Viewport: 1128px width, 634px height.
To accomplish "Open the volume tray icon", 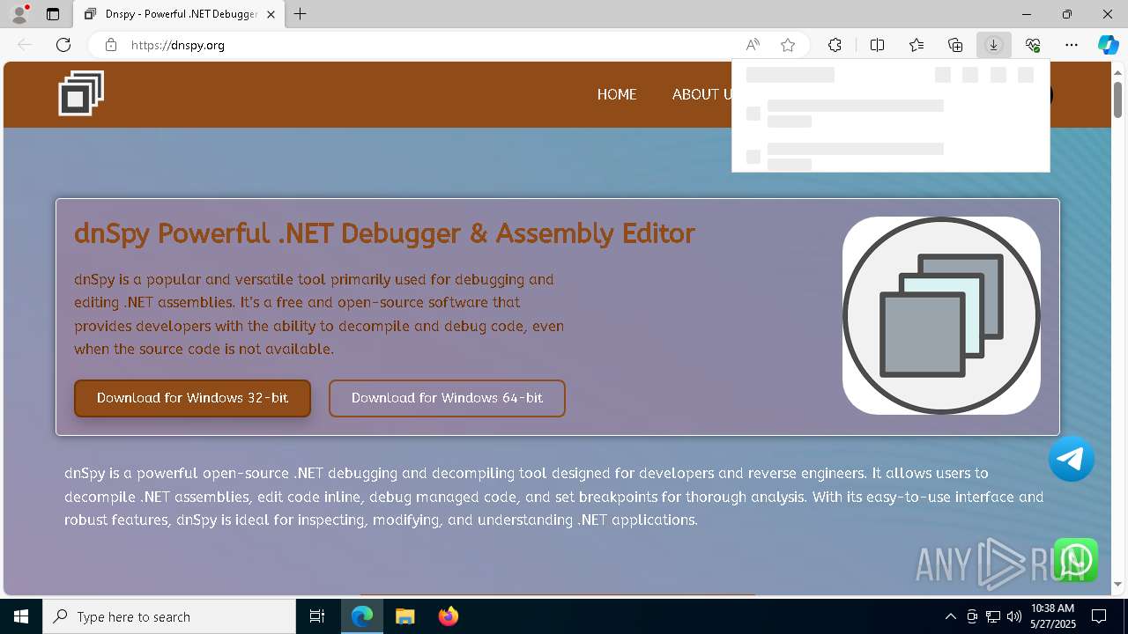I will coord(1013,616).
